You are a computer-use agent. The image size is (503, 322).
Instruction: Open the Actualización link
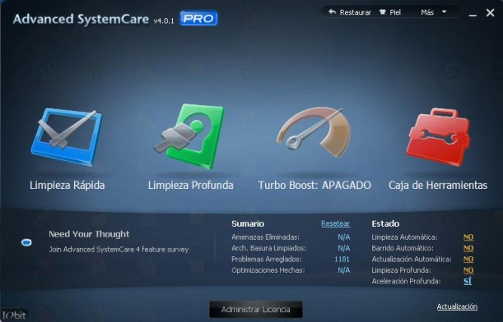pos(457,306)
